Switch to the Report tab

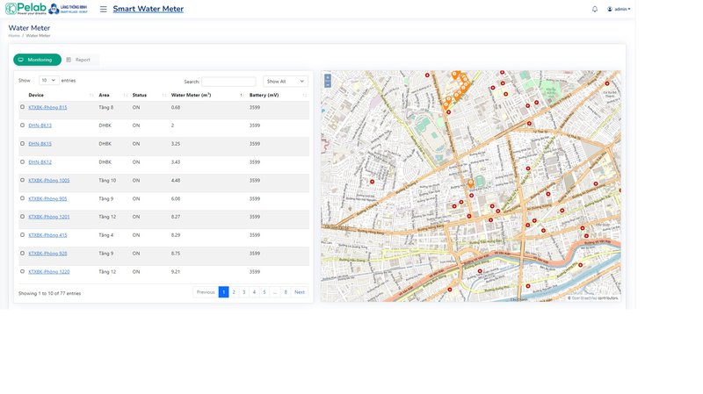(x=78, y=60)
